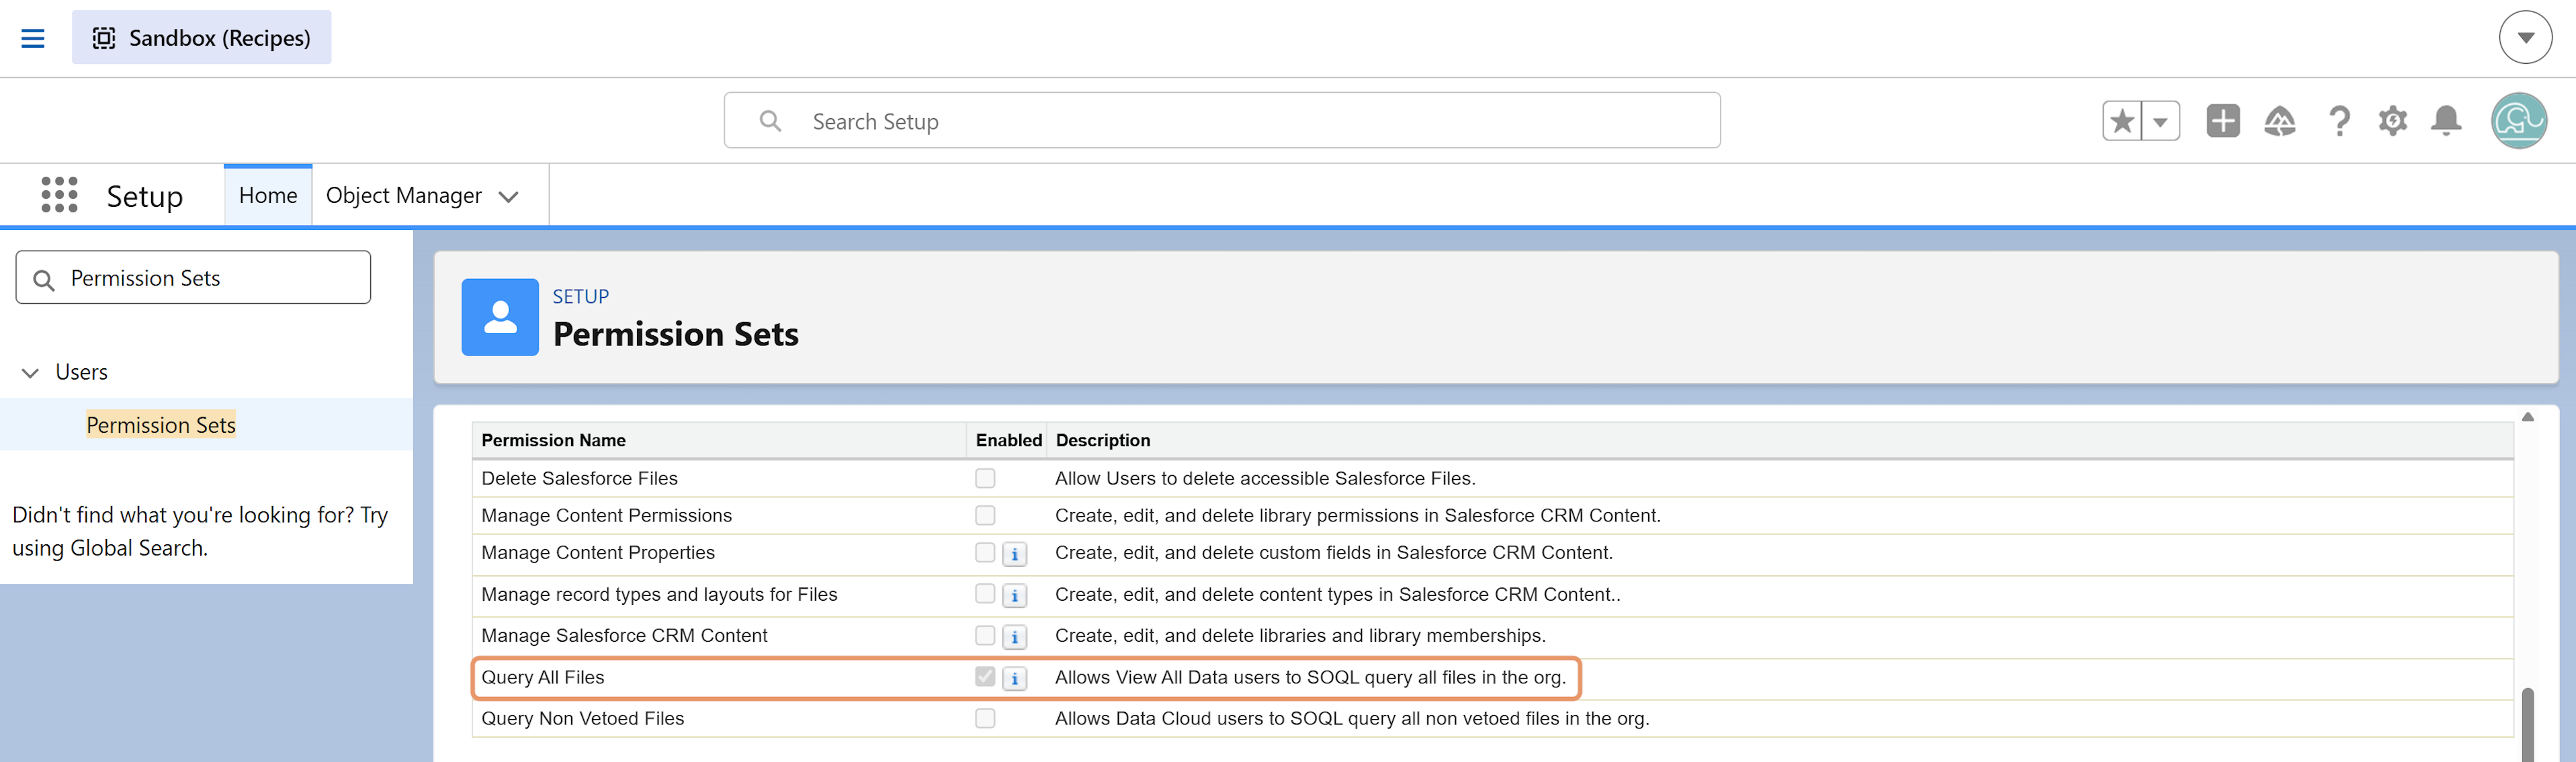Screen dimensions: 2576x762
Task: Open the favorites list dropdown arrow
Action: (x=2160, y=121)
